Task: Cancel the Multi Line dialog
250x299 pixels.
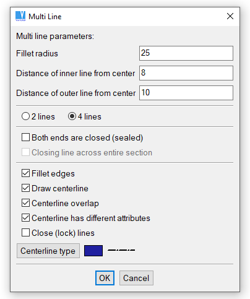Action: pyautogui.click(x=136, y=278)
